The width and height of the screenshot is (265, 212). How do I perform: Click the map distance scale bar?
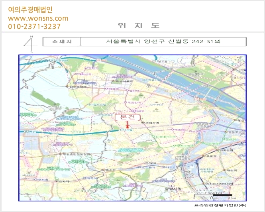click(213, 195)
